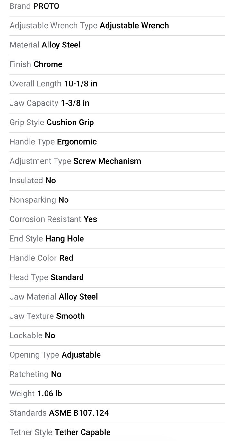Tap the Head Type Standard row
Viewport: 225px width, 441px height.
47,277
